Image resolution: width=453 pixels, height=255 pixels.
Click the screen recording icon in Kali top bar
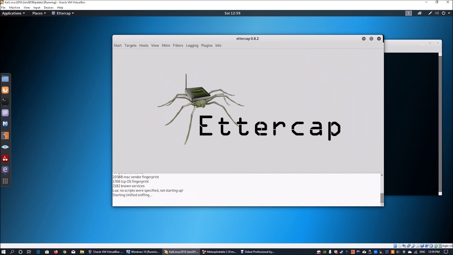point(420,13)
